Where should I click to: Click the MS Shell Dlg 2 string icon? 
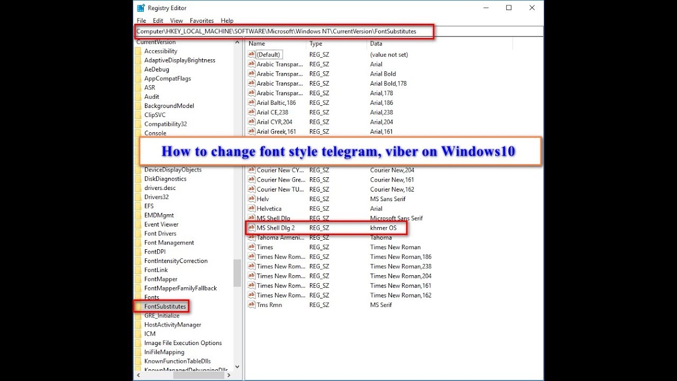[252, 228]
